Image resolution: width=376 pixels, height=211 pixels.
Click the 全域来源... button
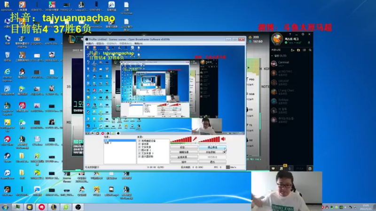[x=184, y=157]
